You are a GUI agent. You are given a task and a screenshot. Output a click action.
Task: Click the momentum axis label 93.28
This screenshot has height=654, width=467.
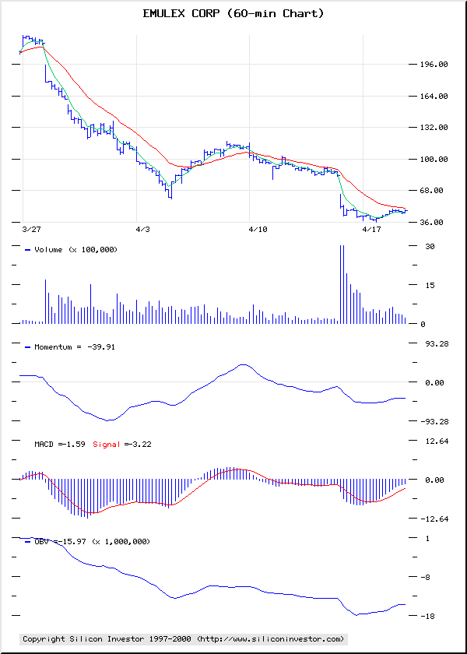click(436, 343)
